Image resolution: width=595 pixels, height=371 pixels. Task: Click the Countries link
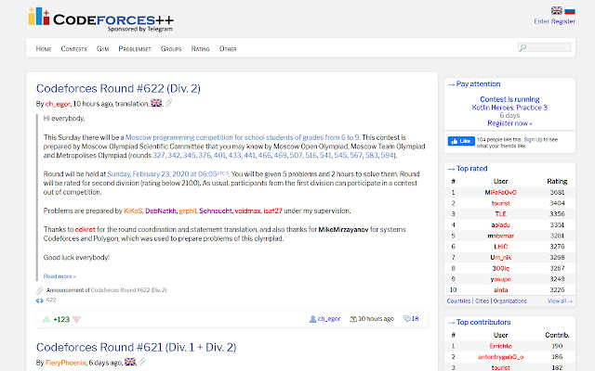(x=458, y=301)
